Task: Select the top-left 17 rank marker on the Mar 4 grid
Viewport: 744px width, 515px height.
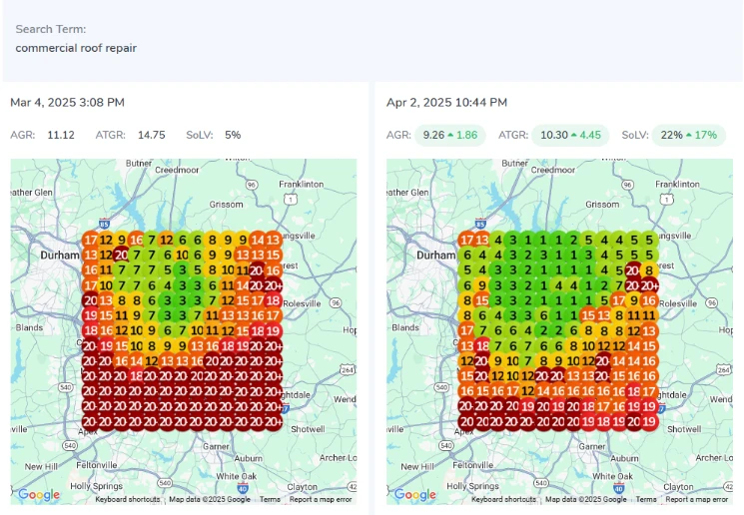Action: click(91, 240)
